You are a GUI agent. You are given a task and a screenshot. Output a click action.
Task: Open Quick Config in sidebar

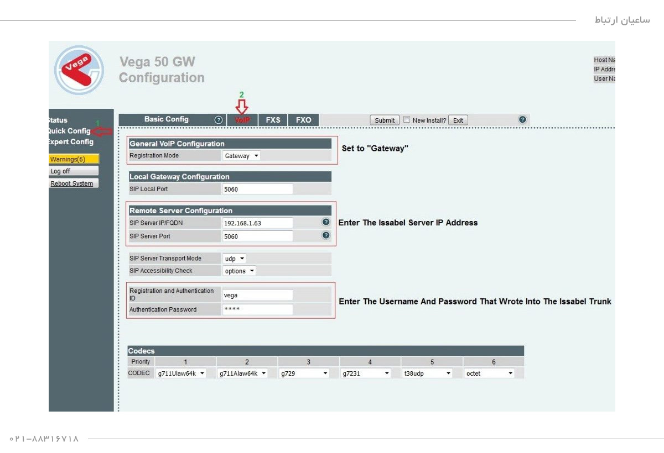[70, 131]
